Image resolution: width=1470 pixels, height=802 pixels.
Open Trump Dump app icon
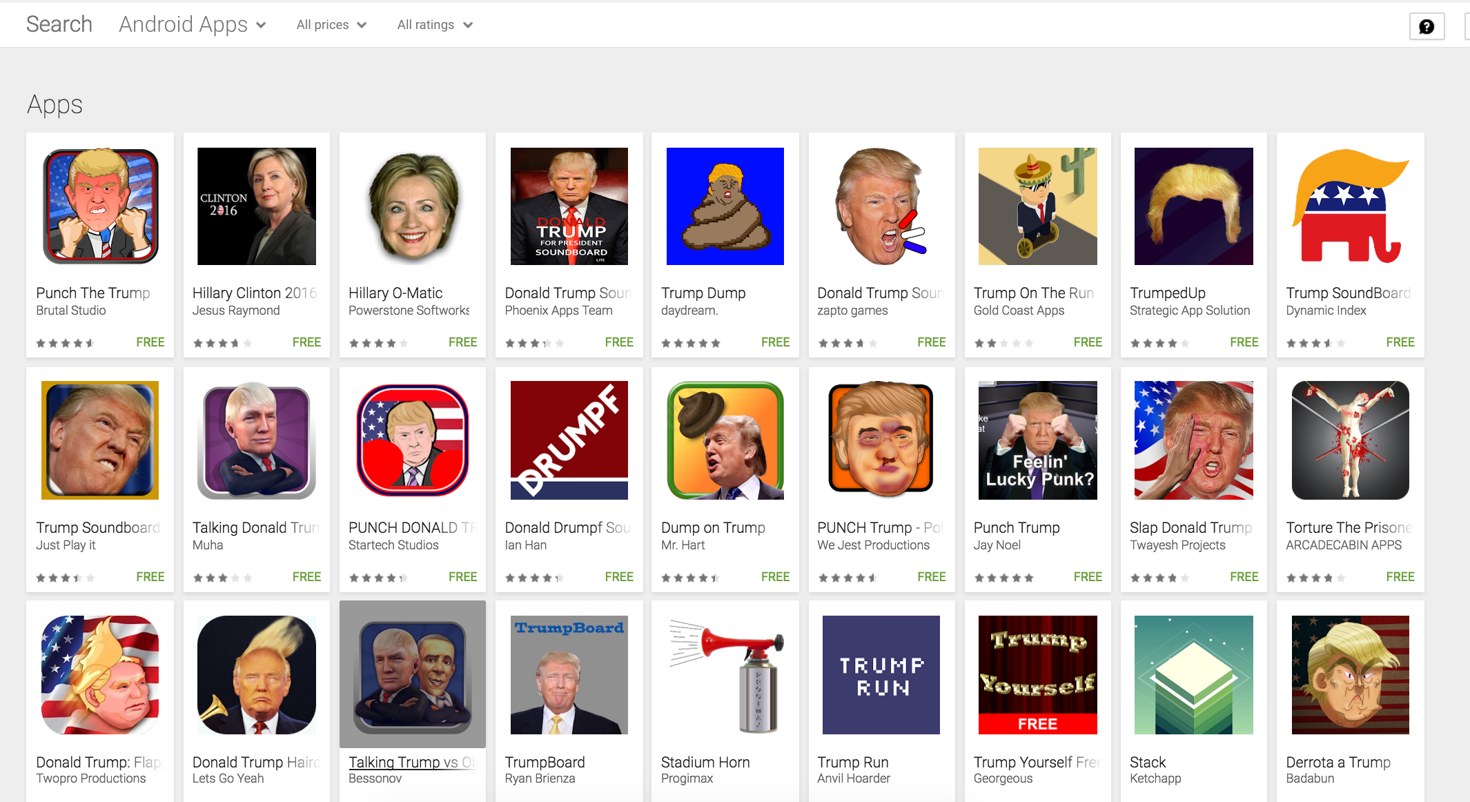coord(725,206)
